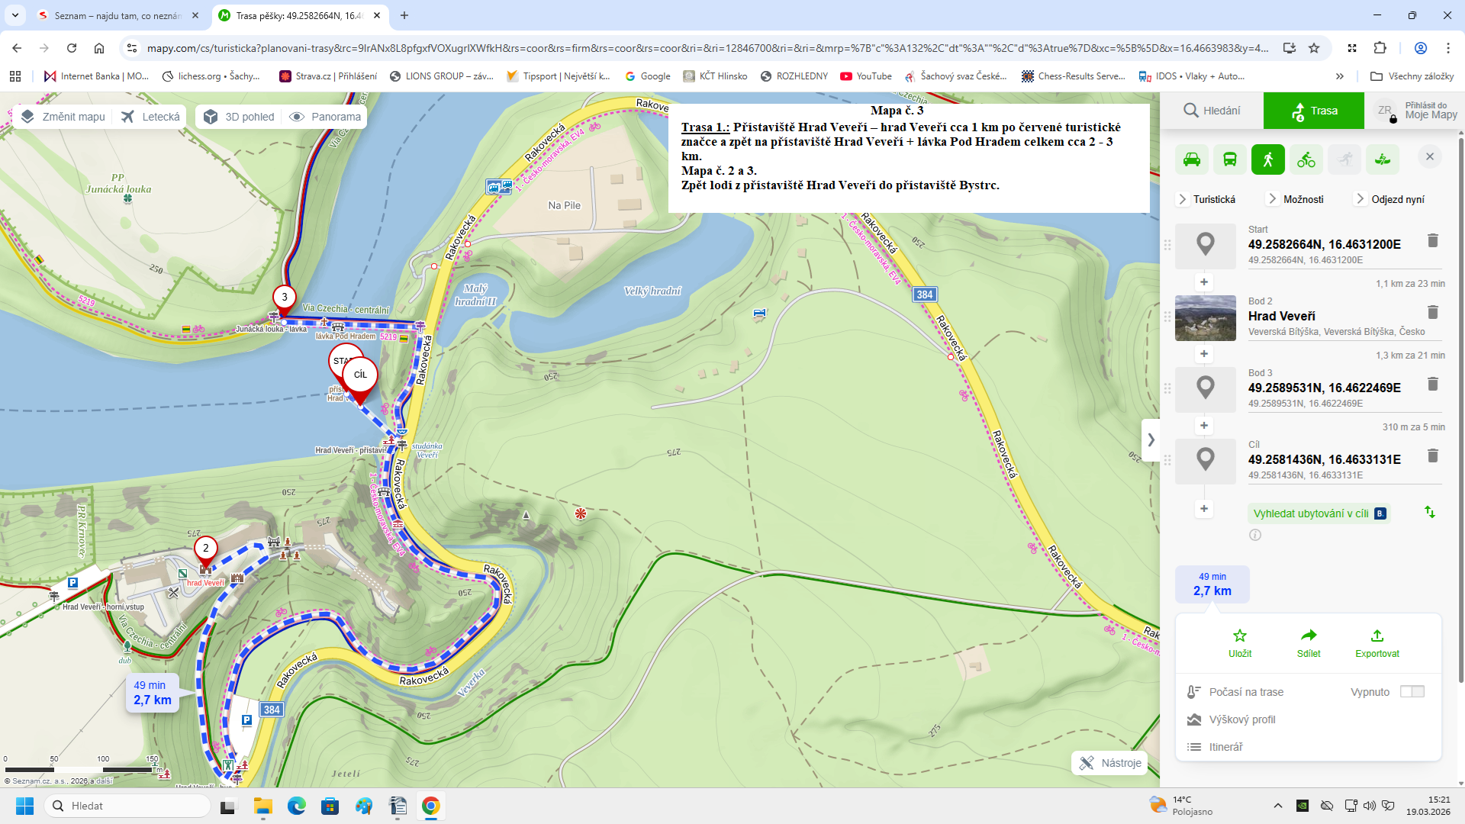Screen dimensions: 1465x824
Task: Switch to Seznam browser tab
Action: pos(114,15)
